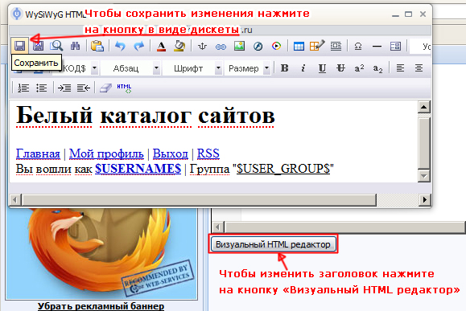Edit table properties with pencil icon
The height and width of the screenshot is (311, 466).
point(317,46)
